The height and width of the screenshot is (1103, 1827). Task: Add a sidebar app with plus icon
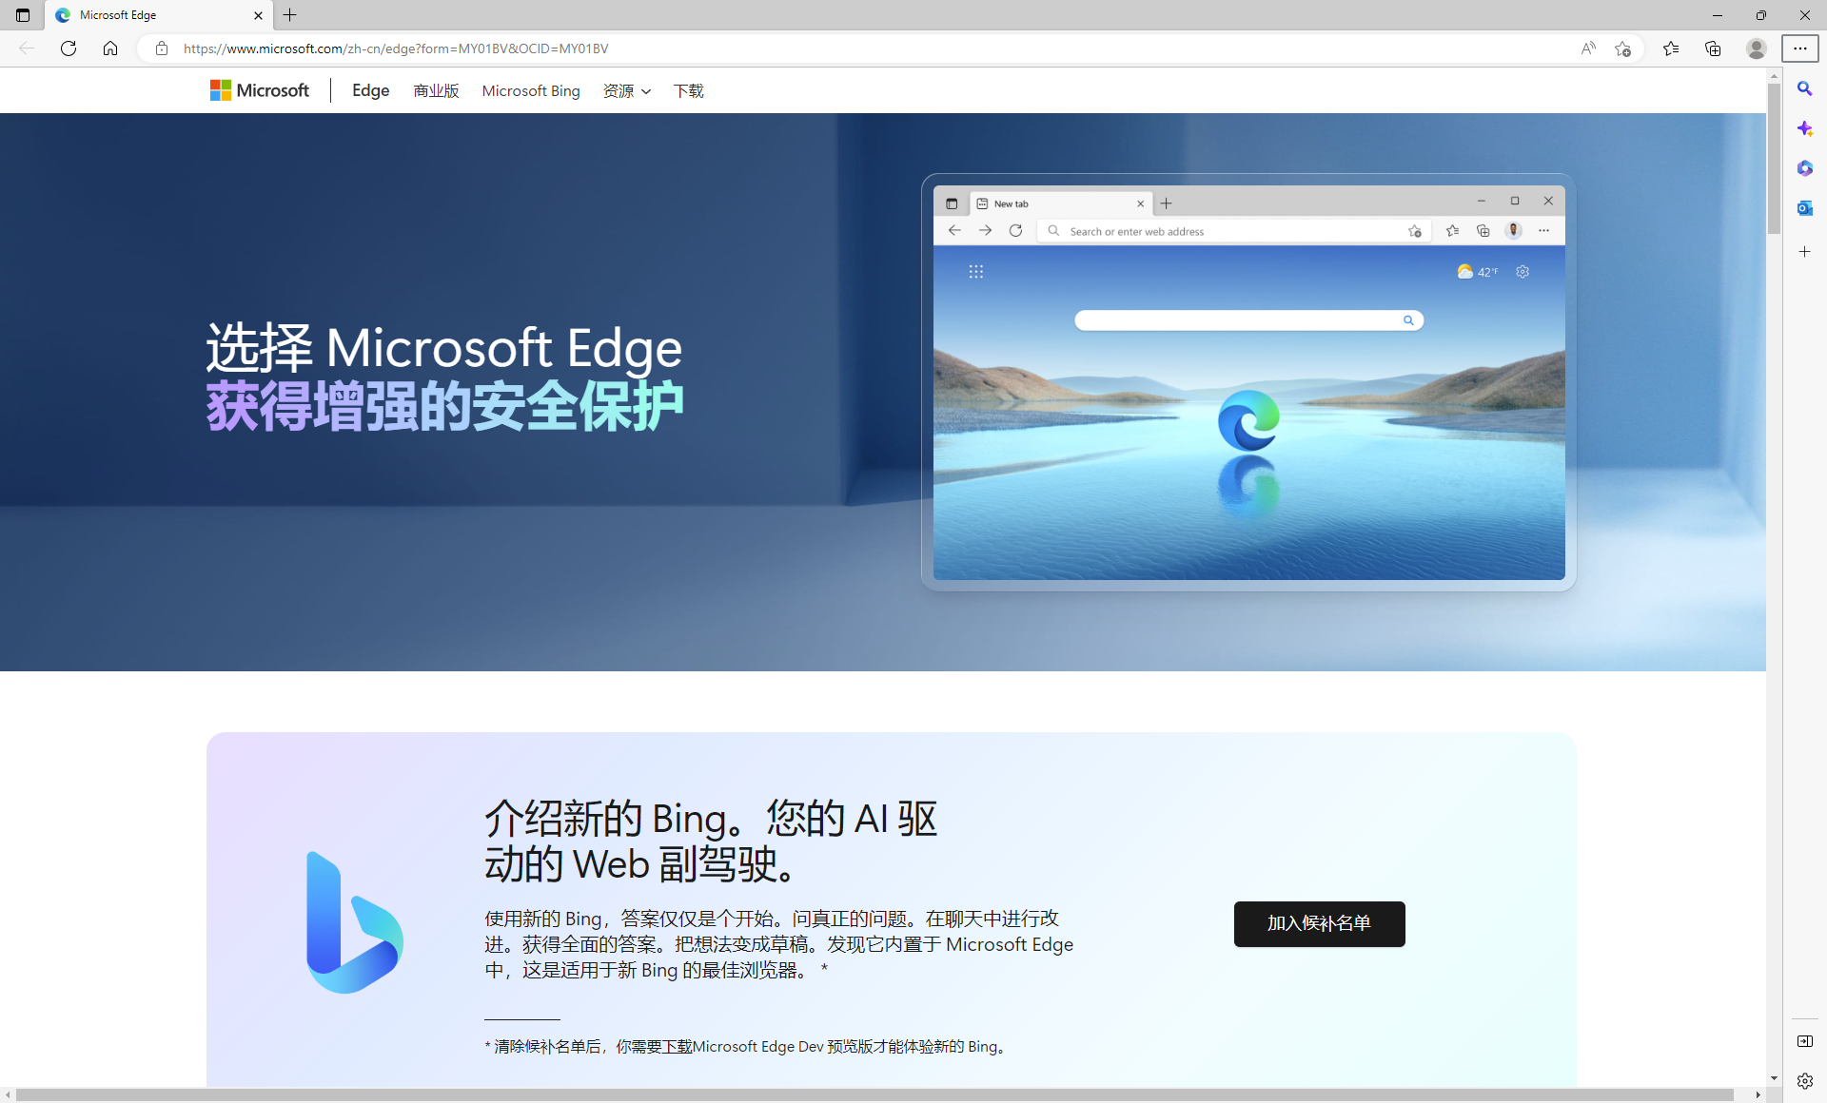click(1805, 252)
